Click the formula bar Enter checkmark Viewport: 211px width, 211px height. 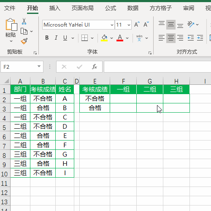point(79,67)
